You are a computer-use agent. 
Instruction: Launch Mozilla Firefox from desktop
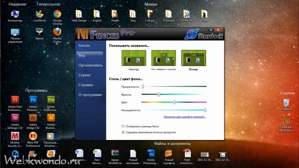(x=57, y=35)
